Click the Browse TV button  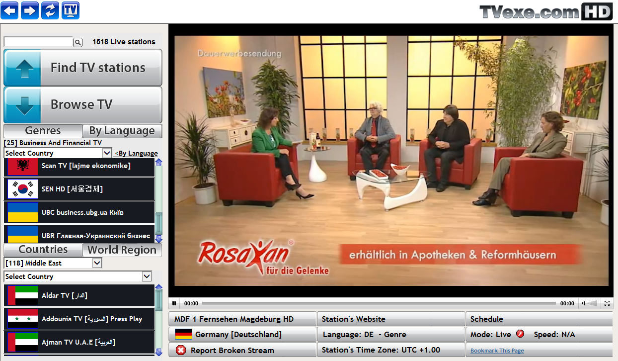[83, 105]
